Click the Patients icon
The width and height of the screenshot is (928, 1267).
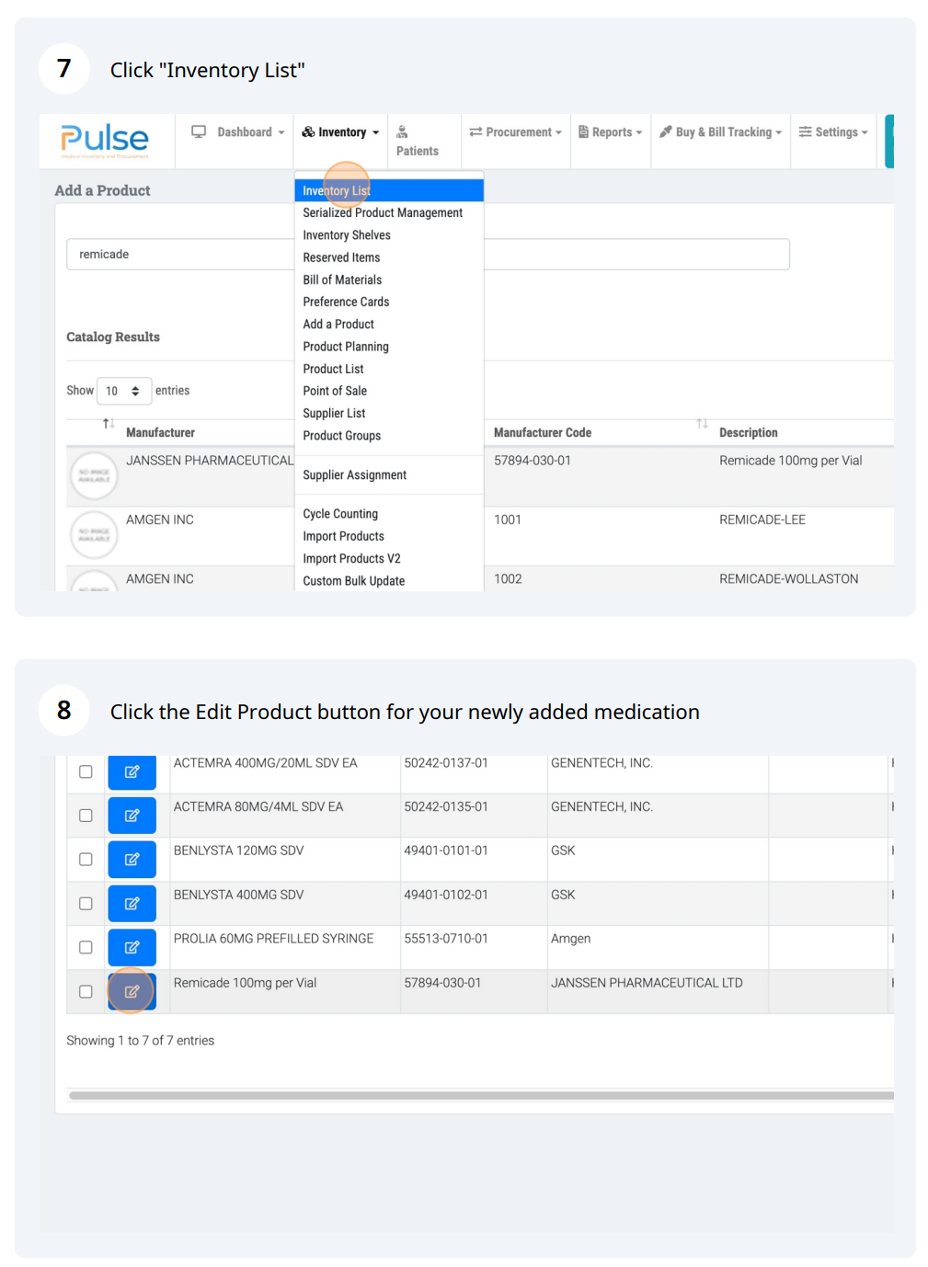pos(402,132)
